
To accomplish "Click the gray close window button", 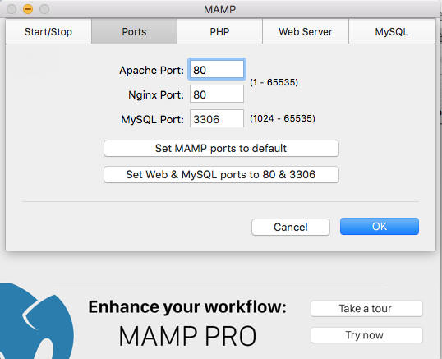I will (x=12, y=9).
